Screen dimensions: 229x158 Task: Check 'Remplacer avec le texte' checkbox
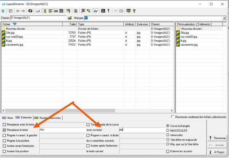pos(4,124)
